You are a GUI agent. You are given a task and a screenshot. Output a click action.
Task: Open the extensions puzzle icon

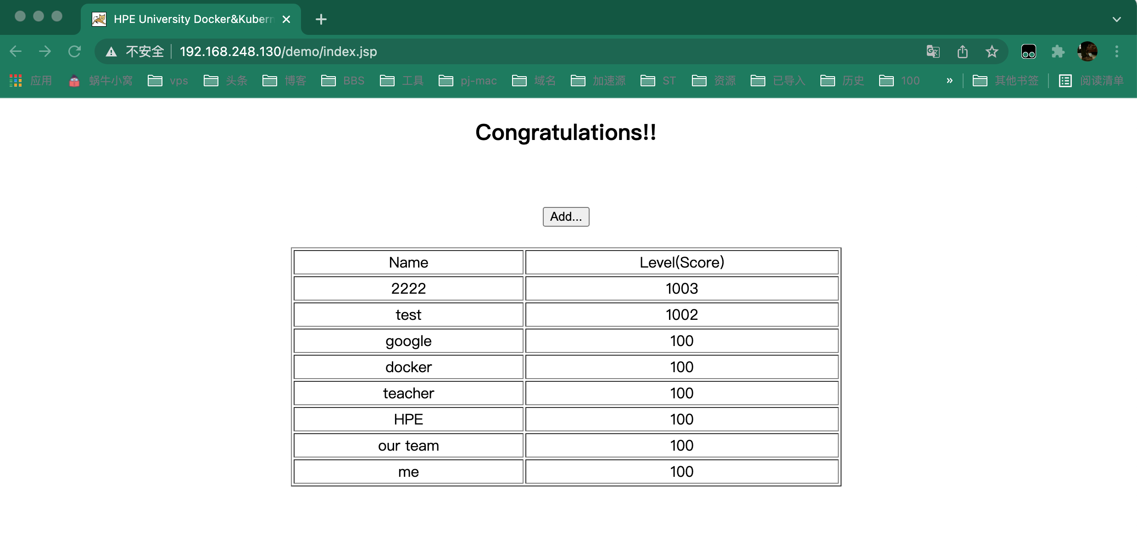tap(1058, 51)
